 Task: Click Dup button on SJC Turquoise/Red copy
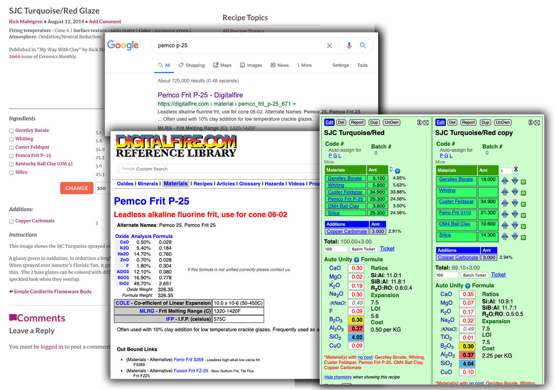485,122
